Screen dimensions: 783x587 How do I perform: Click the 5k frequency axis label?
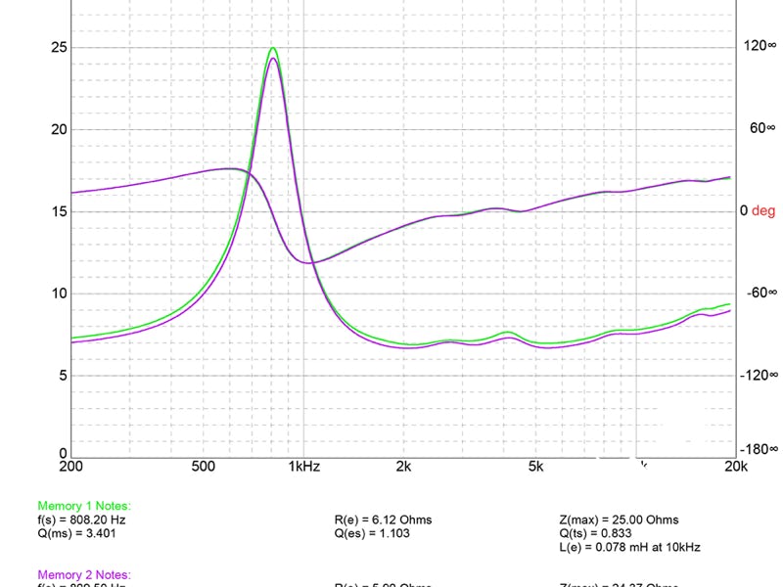click(535, 467)
